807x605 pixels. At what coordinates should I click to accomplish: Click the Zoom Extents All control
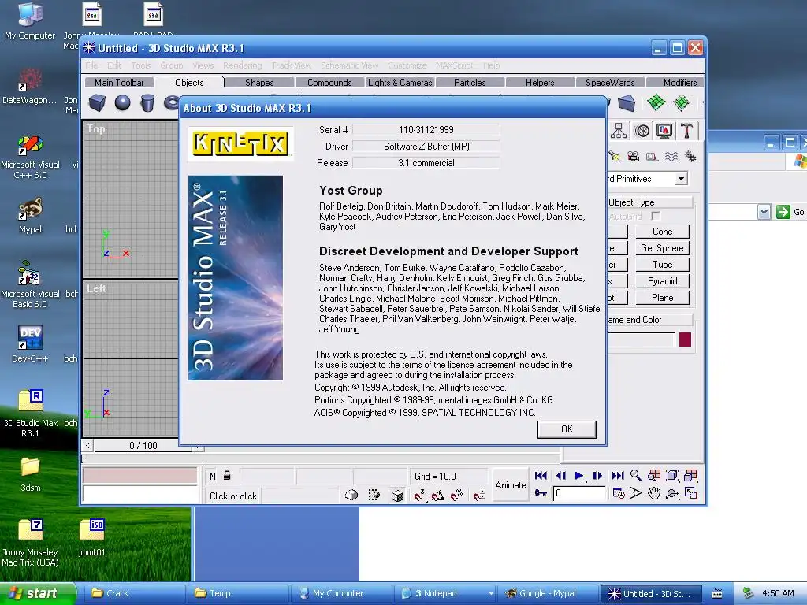(690, 475)
